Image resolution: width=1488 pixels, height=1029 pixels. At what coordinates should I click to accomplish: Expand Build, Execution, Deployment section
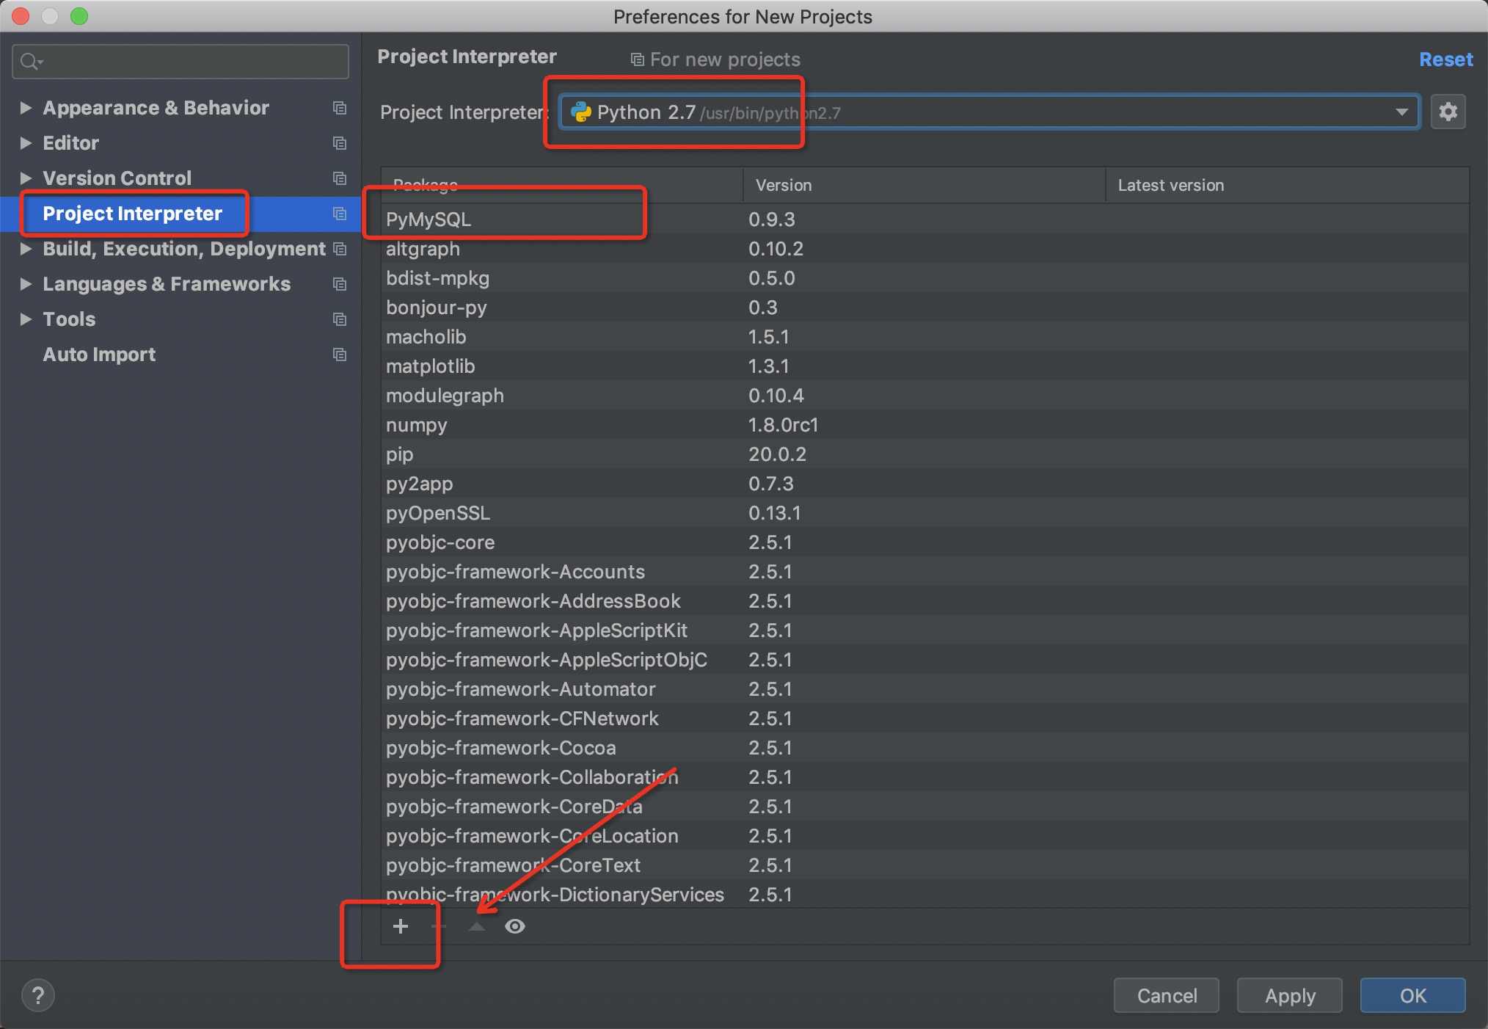(x=26, y=249)
